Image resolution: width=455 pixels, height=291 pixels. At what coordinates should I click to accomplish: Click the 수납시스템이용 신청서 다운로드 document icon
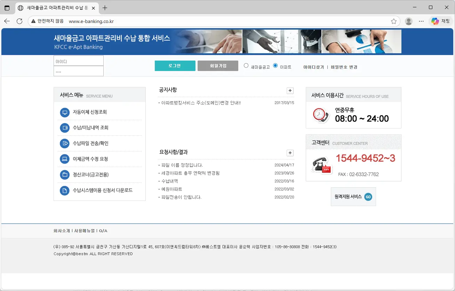pos(64,190)
